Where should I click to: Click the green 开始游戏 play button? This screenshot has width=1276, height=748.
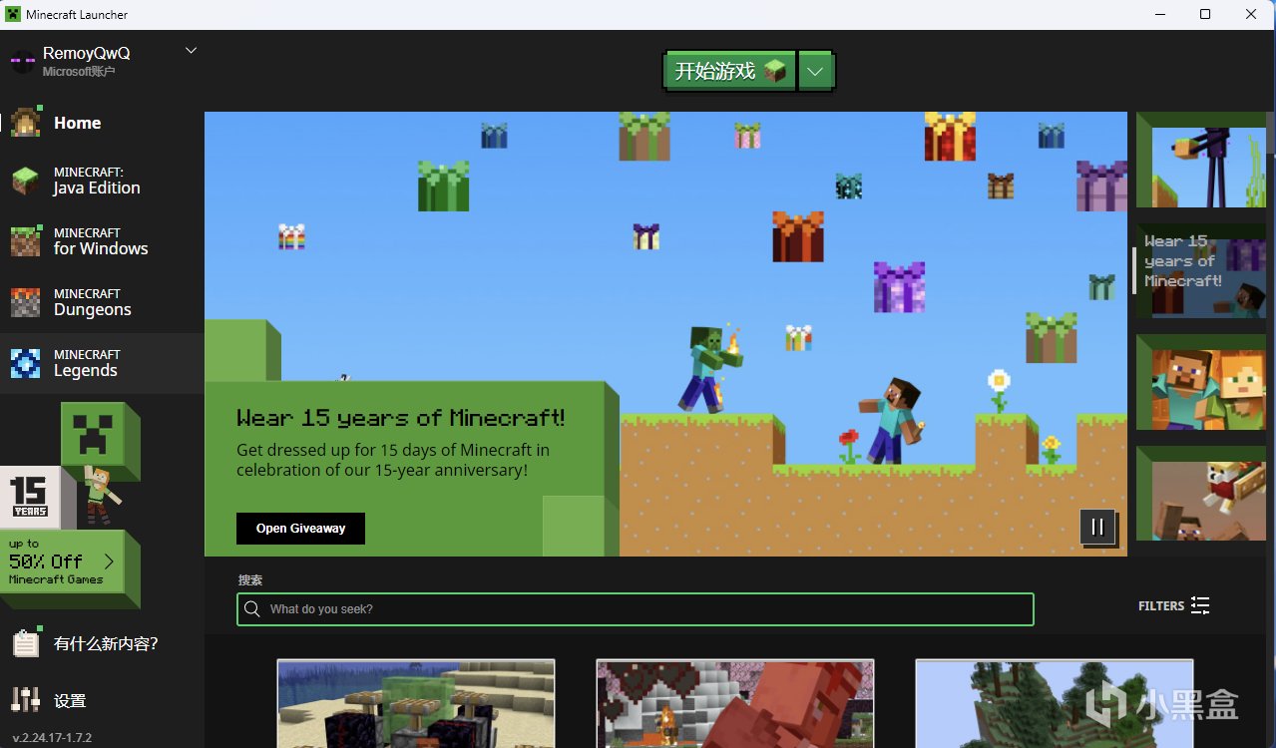tap(730, 71)
